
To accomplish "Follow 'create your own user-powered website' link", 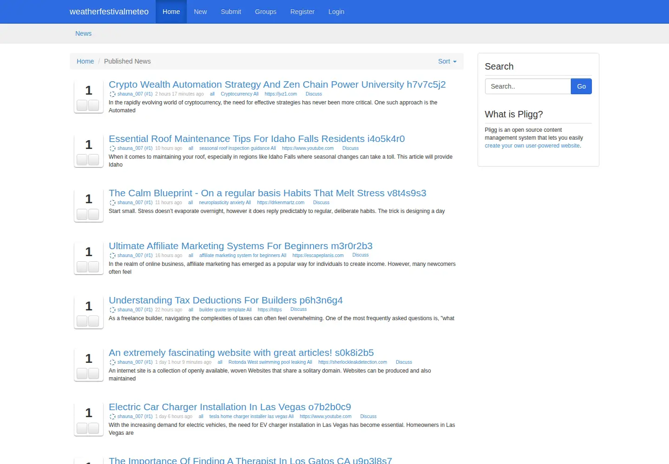I will [532, 146].
